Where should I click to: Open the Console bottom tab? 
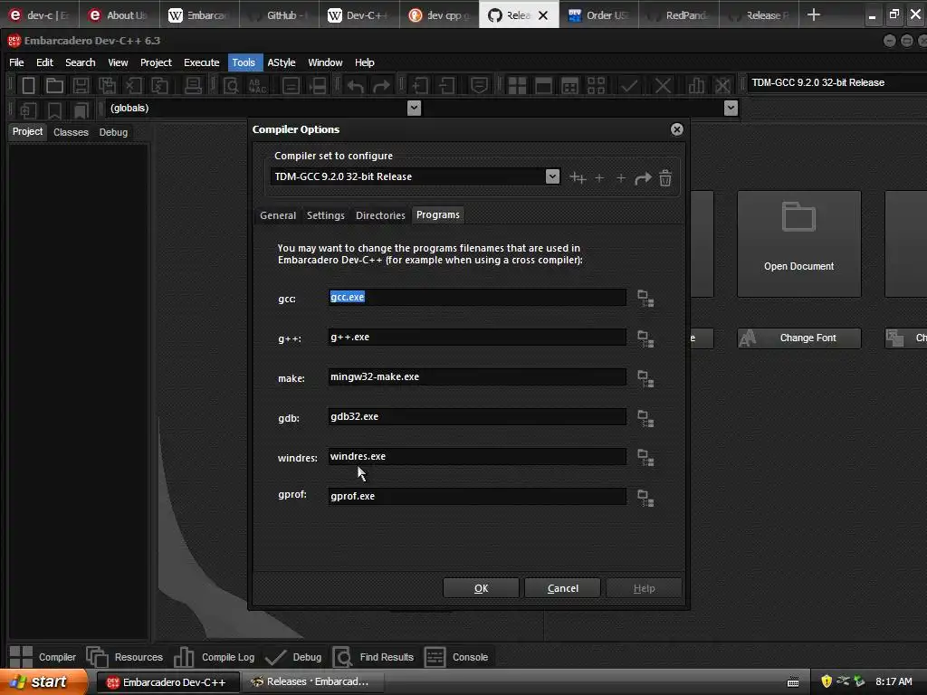[x=457, y=657]
